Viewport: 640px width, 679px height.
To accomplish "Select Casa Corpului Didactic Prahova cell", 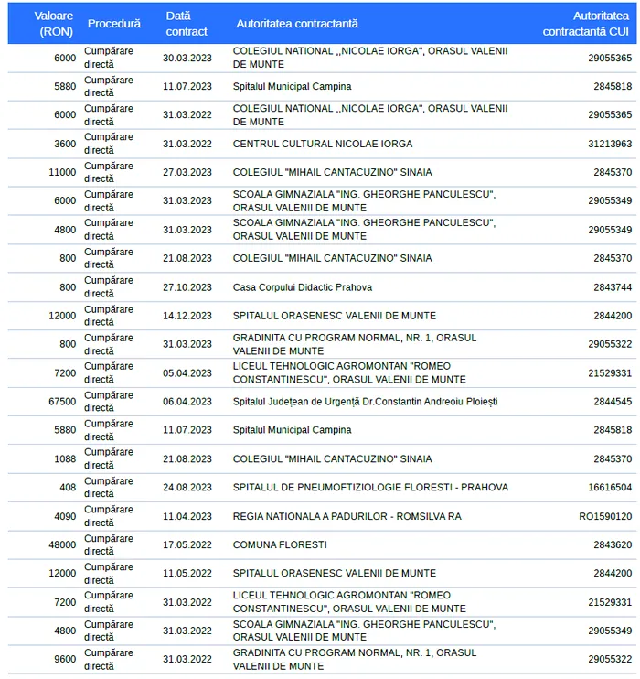I will pyautogui.click(x=303, y=287).
